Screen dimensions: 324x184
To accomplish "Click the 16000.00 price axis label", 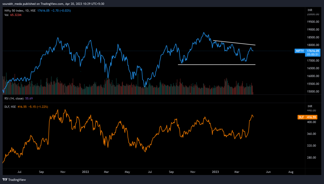I will click(x=313, y=76).
